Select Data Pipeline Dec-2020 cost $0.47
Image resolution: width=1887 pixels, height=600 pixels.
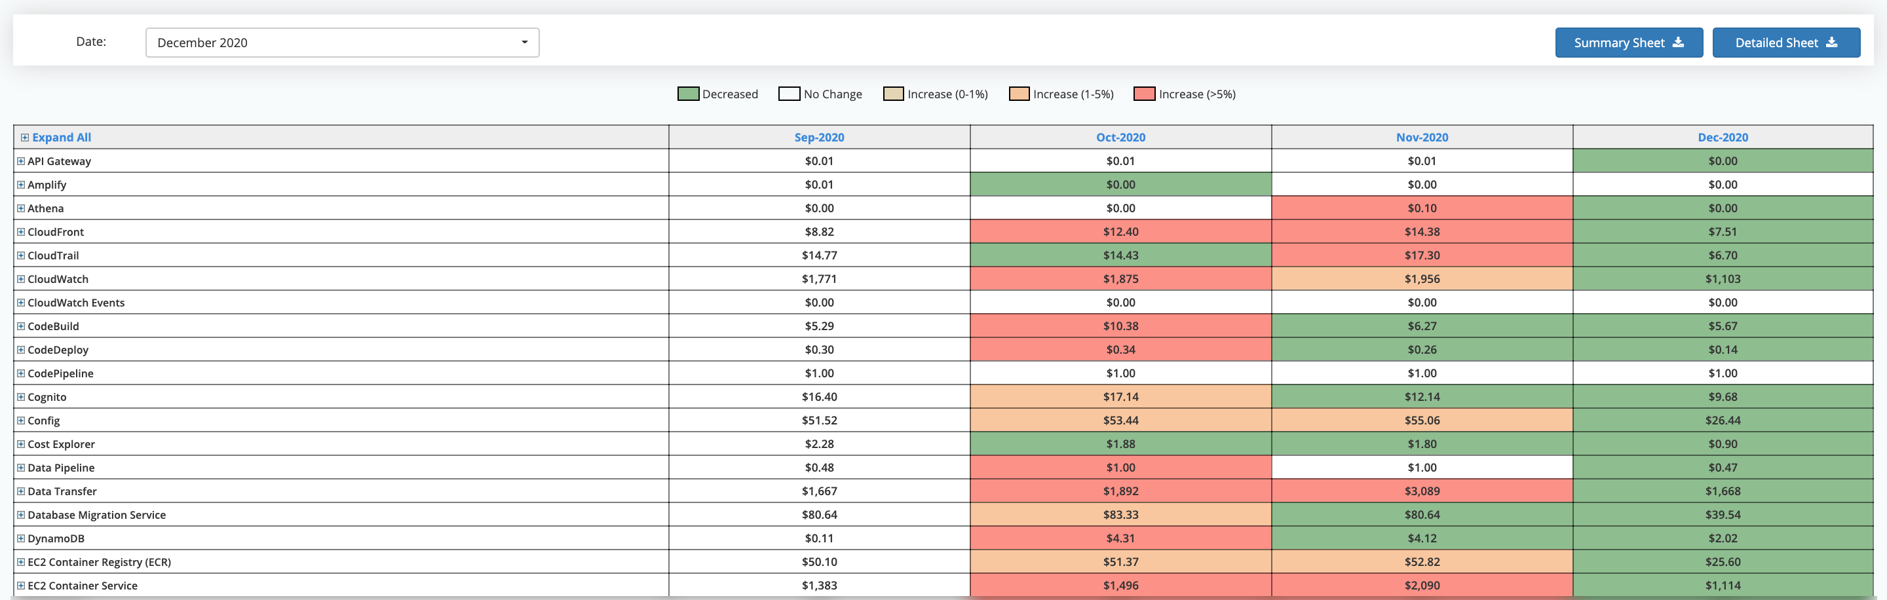coord(1723,468)
